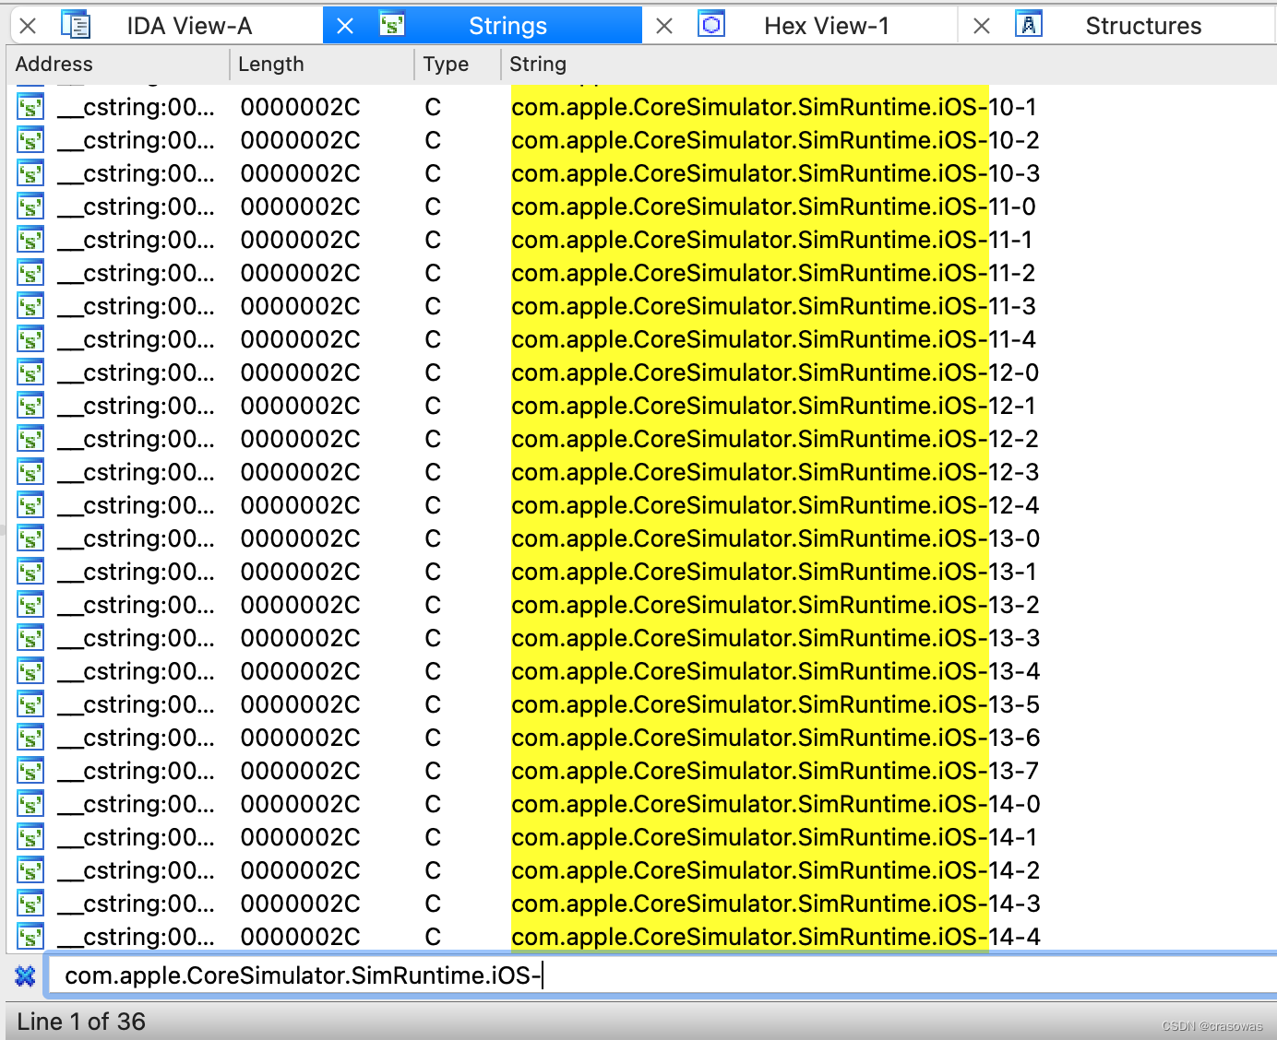Select string com.apple.CoreSimulator.SimRuntime.iOS-14-0
Image resolution: width=1277 pixels, height=1040 pixels.
point(775,804)
